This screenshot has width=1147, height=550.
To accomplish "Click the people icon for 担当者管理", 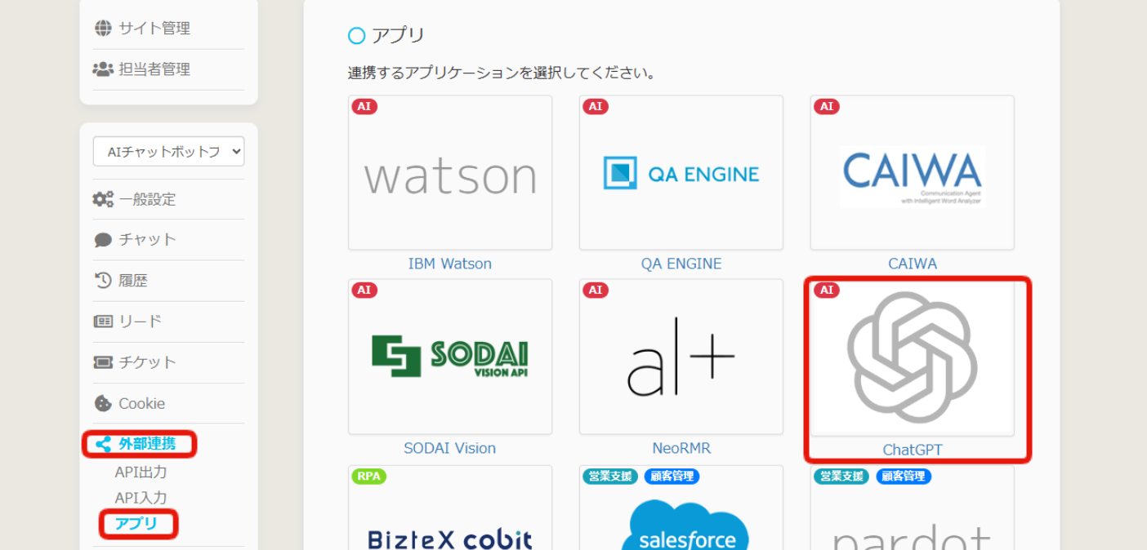I will [x=103, y=69].
